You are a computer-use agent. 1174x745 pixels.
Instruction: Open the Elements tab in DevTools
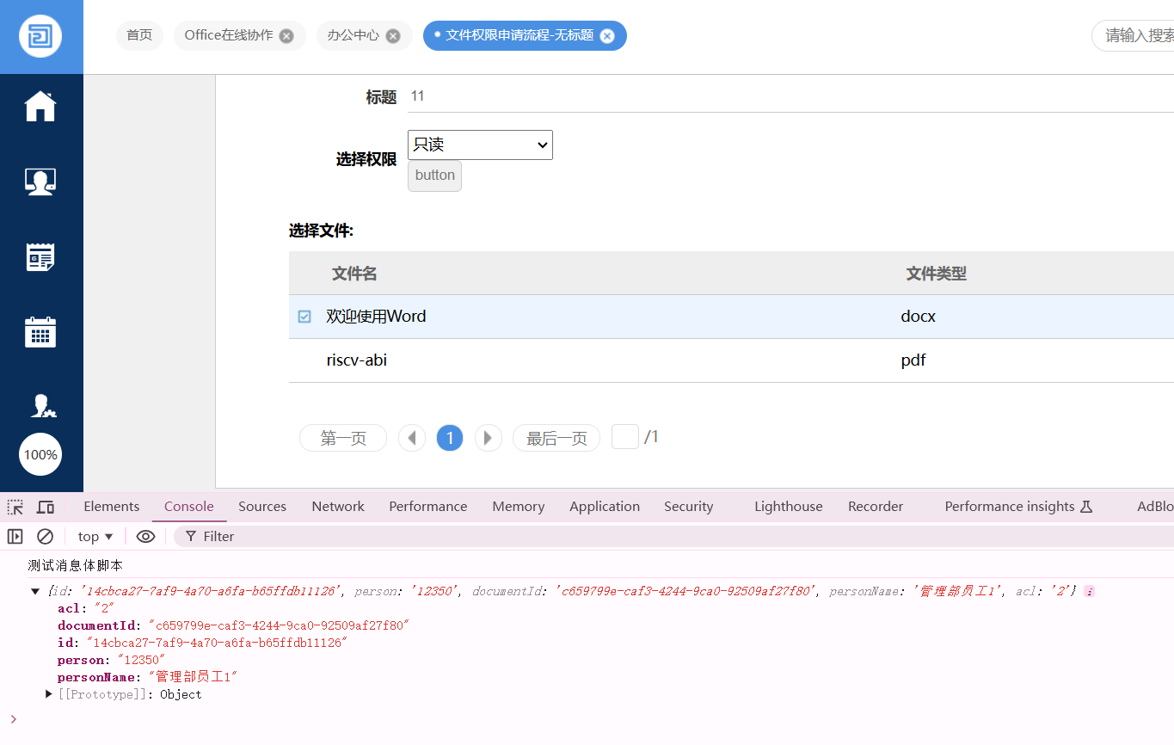pyautogui.click(x=111, y=507)
